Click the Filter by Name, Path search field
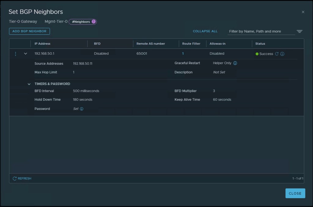Viewport: 313px width, 207px height. point(261,31)
